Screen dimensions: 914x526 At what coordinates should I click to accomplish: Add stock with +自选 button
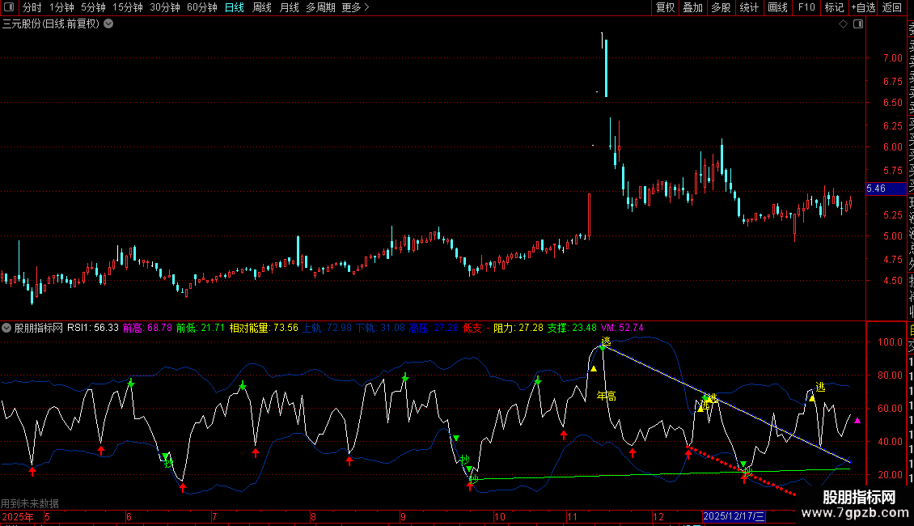(x=863, y=7)
